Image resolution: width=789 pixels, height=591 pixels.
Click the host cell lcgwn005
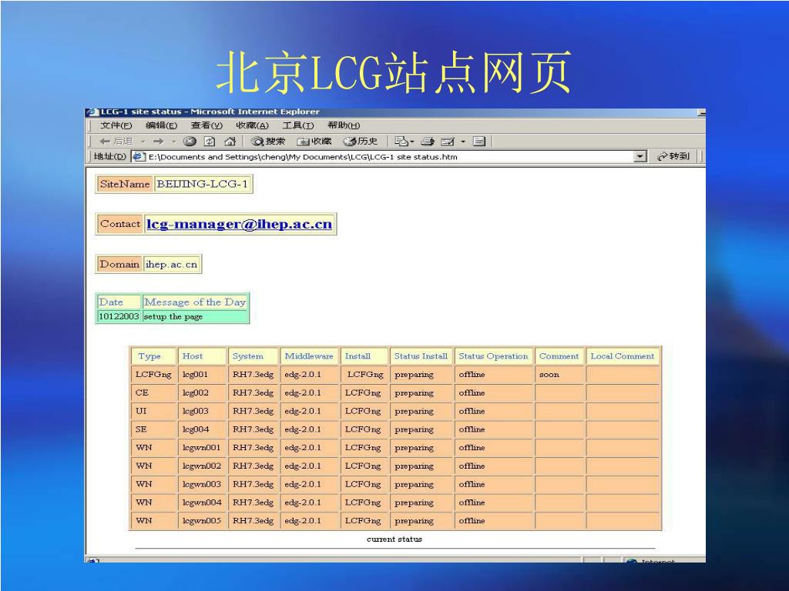pyautogui.click(x=201, y=521)
